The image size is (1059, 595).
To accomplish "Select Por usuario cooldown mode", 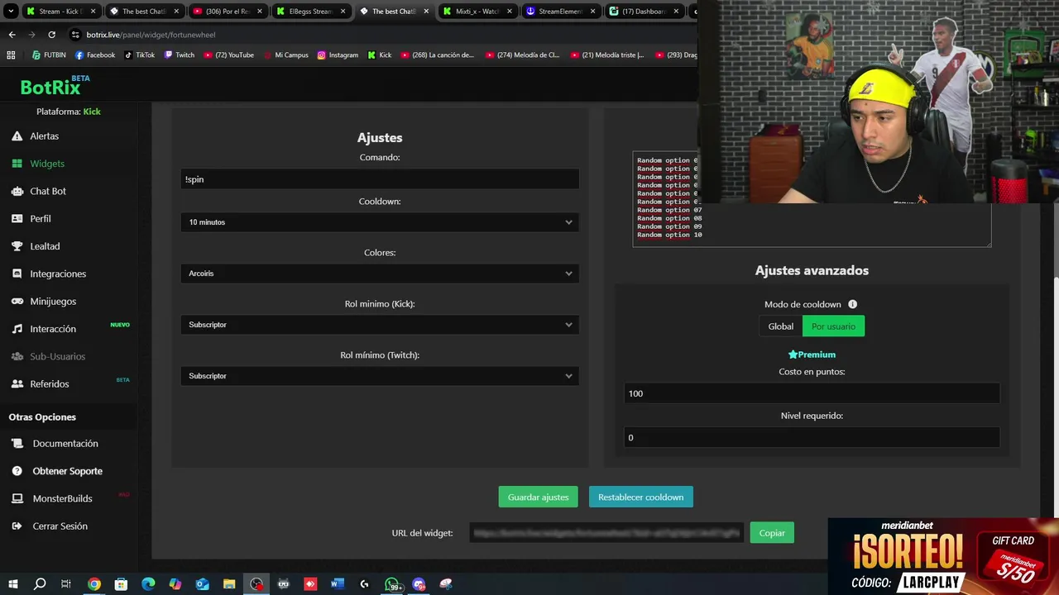I will (x=833, y=326).
